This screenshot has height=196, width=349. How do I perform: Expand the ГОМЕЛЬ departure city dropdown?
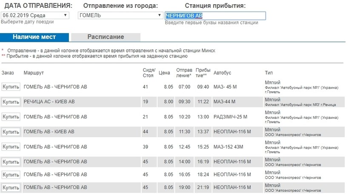(120, 15)
